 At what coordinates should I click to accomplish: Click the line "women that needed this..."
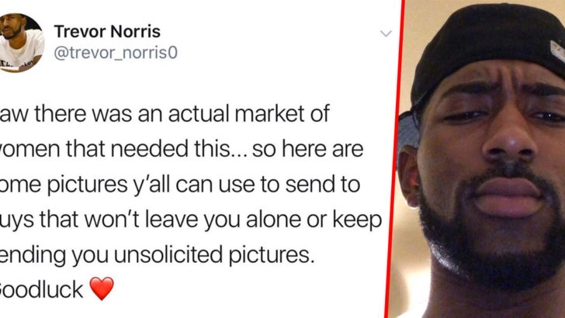tap(122, 149)
